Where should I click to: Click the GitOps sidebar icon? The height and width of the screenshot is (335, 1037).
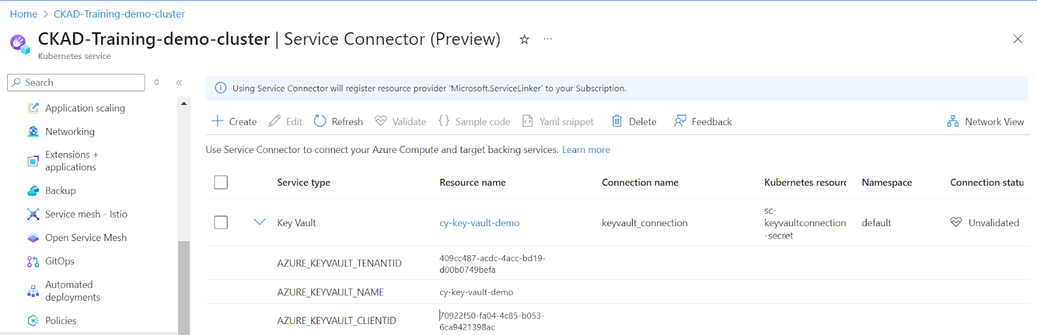point(33,261)
